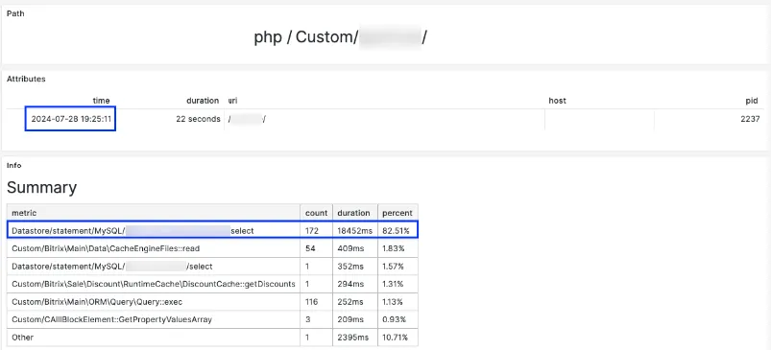Image resolution: width=771 pixels, height=350 pixels.
Task: Click the 82.51% percent cell
Action: point(397,231)
